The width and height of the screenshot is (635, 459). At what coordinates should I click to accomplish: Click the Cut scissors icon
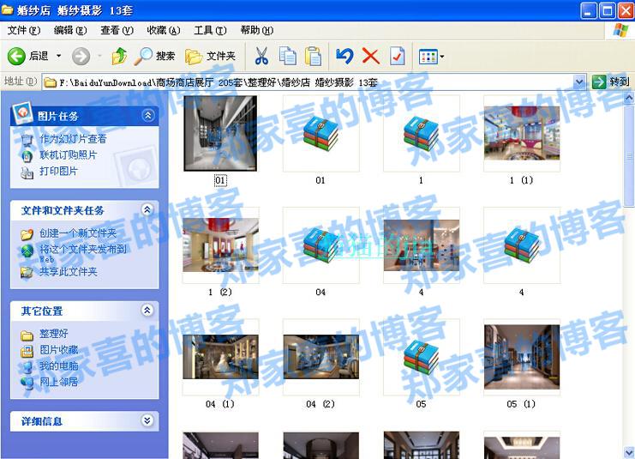coord(261,56)
